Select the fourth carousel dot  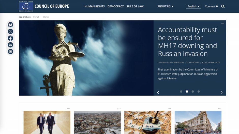199,92
